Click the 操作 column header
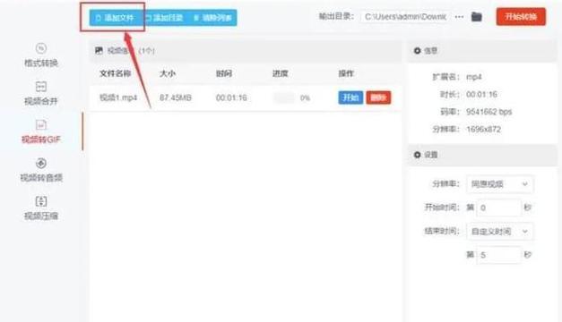Image resolution: width=562 pixels, height=322 pixels. pos(346,73)
